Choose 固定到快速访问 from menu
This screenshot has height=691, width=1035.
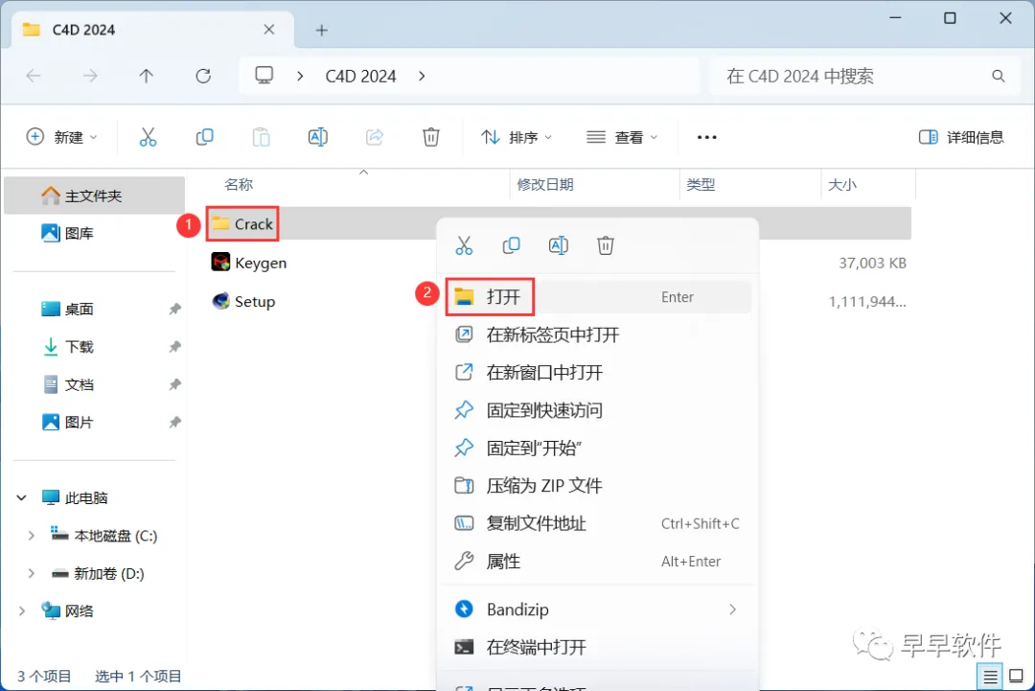[598, 410]
